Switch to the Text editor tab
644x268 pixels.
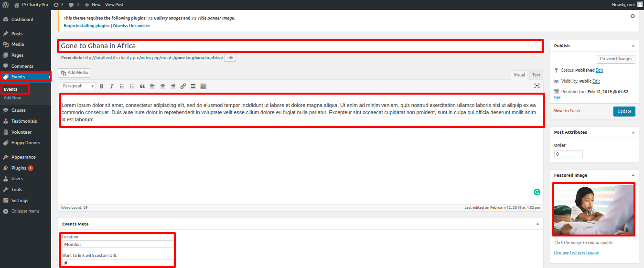click(x=536, y=75)
